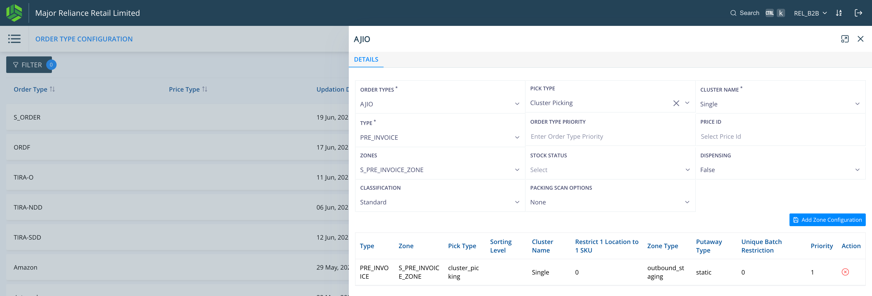The width and height of the screenshot is (872, 296).
Task: Click Add Zone Configuration button
Action: click(827, 220)
